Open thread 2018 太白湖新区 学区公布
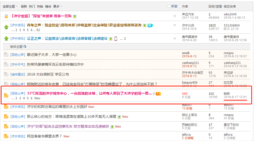Viewport: 254px width, 141px height. pos(48,74)
